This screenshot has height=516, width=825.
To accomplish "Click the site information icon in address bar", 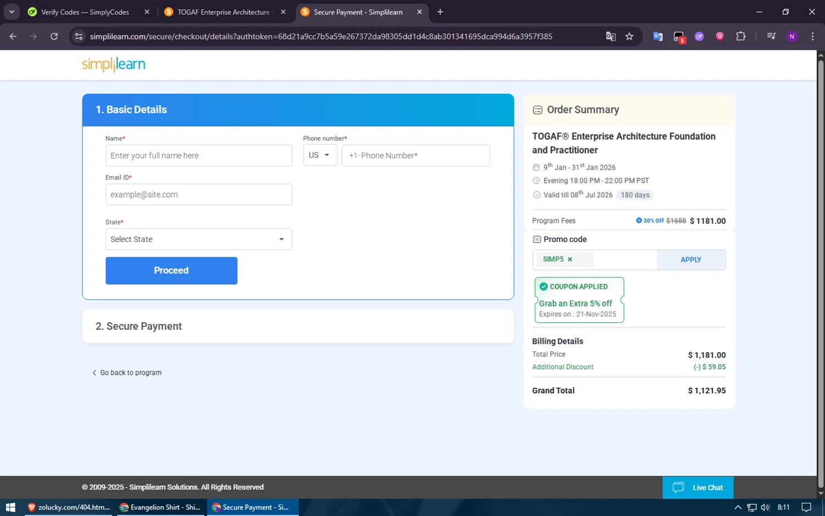I will (x=79, y=36).
